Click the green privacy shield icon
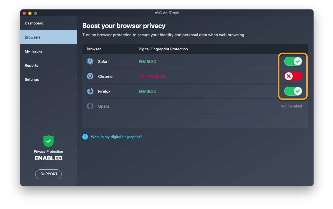Image resolution: width=333 pixels, height=209 pixels. click(48, 141)
